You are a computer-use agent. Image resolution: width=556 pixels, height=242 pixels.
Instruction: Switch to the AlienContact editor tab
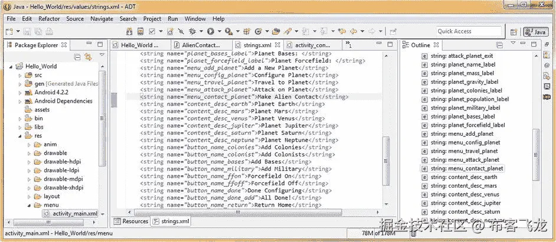click(x=201, y=45)
